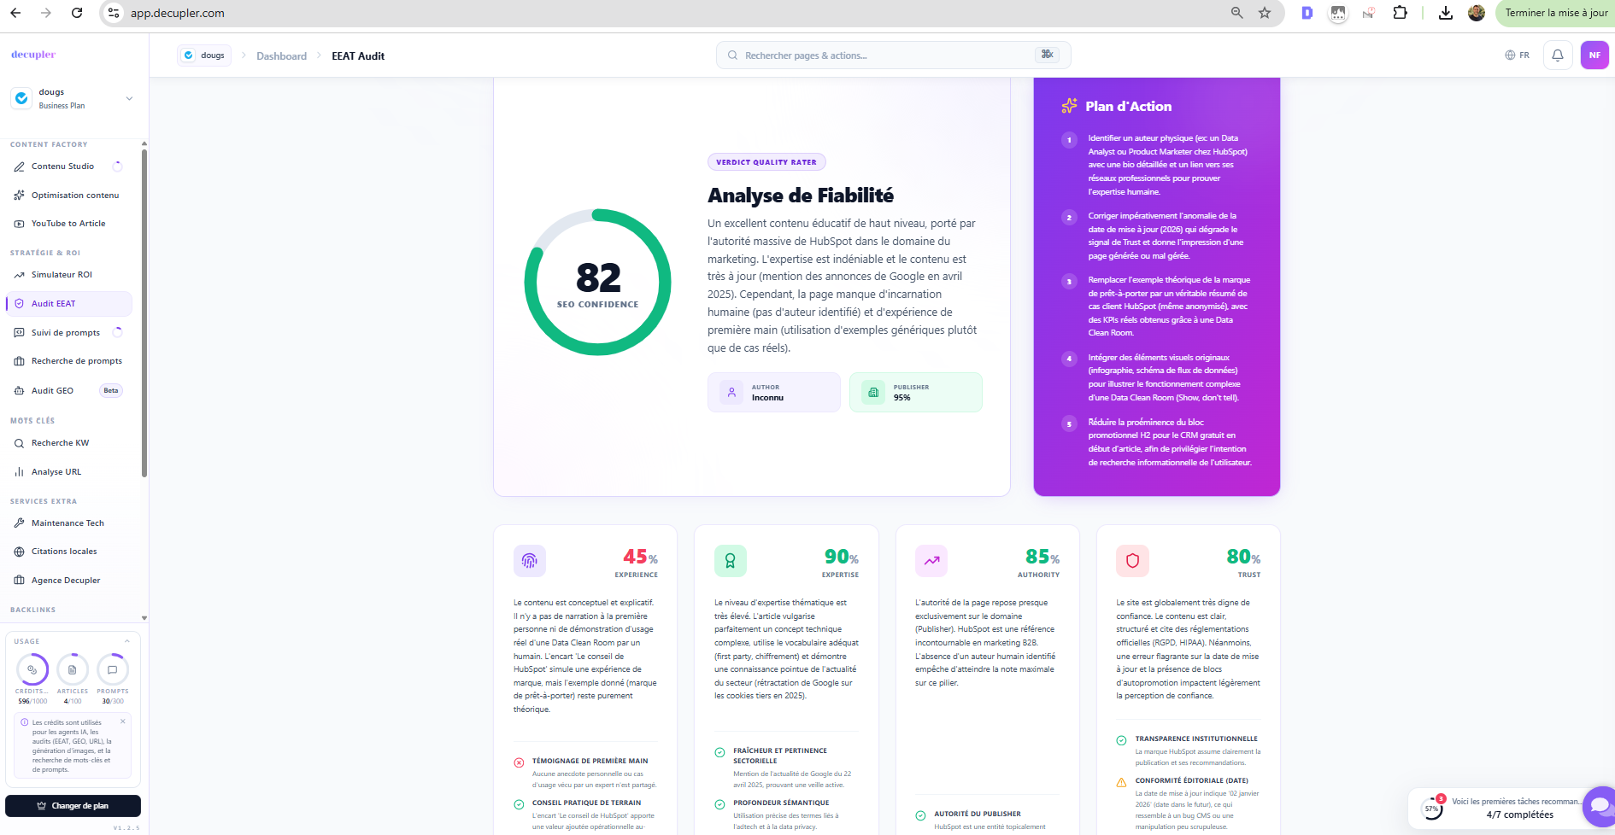Viewport: 1615px width, 835px height.
Task: Click the sidebar vertical scrollbar
Action: (144, 312)
